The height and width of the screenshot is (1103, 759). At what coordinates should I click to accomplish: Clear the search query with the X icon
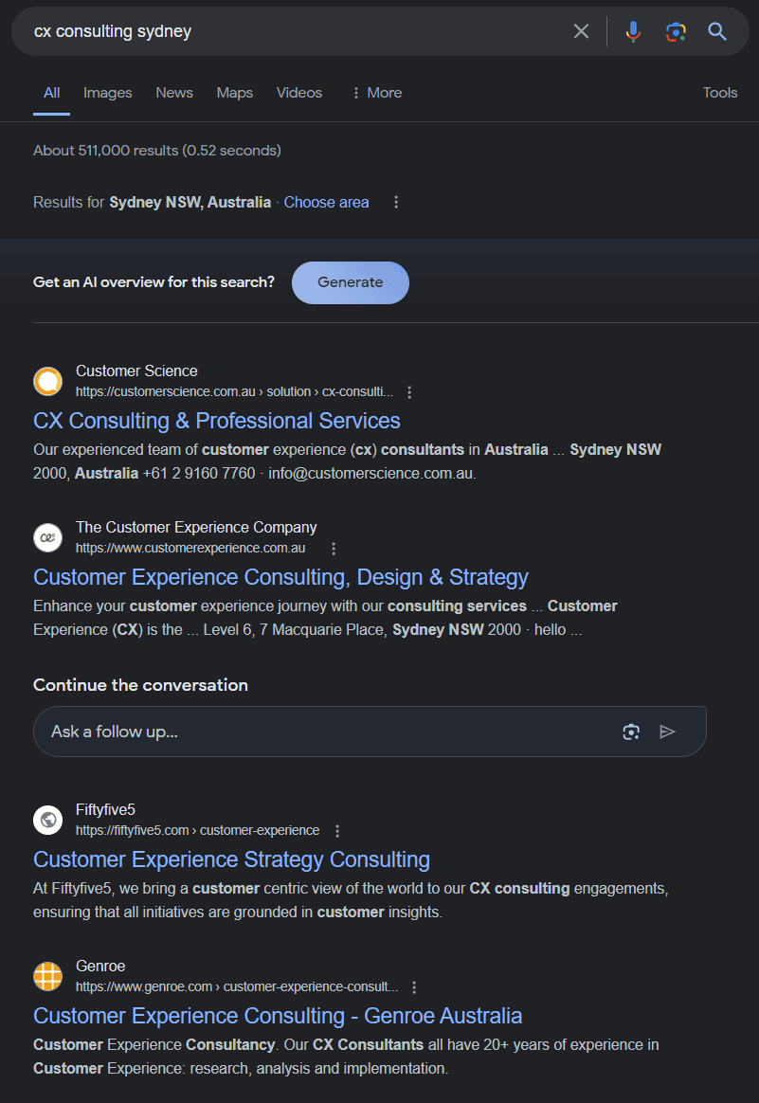pyautogui.click(x=581, y=31)
